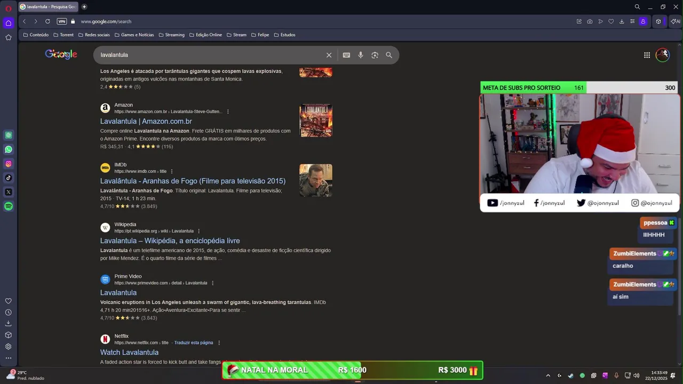Go back to previous page

[x=24, y=21]
